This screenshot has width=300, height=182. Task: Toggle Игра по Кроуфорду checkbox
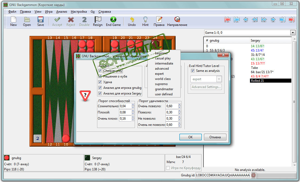pos(168,168)
